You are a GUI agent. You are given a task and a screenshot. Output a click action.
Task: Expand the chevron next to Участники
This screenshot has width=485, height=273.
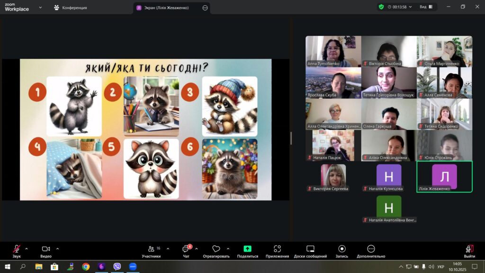click(168, 248)
